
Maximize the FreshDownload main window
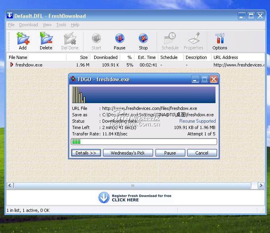point(251,16)
